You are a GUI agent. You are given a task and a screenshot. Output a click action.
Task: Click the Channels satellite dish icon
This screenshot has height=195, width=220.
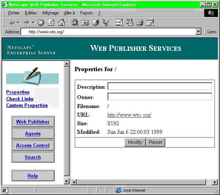point(106,22)
